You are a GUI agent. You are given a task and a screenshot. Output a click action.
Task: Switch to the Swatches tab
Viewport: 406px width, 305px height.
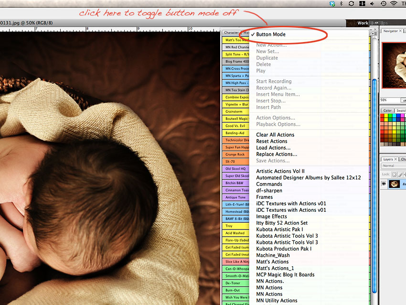point(401,110)
